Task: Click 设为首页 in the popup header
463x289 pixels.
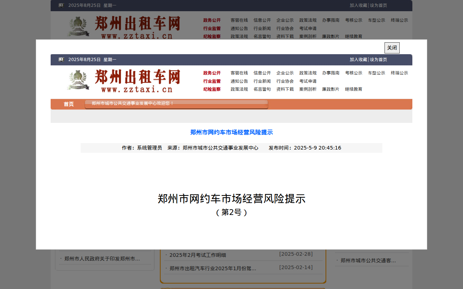Action: click(x=378, y=60)
